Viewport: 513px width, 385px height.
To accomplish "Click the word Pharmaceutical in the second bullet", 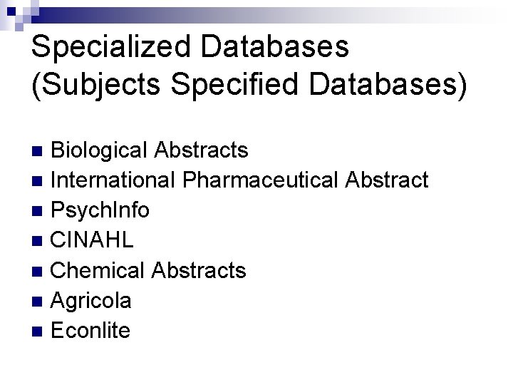I will pos(260,180).
